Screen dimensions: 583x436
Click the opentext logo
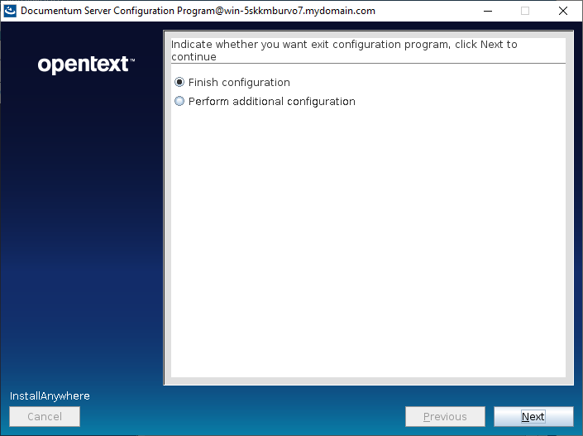pos(83,65)
